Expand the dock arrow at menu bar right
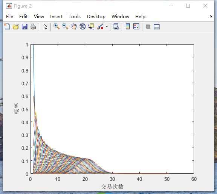217x194 pixels. click(211, 17)
